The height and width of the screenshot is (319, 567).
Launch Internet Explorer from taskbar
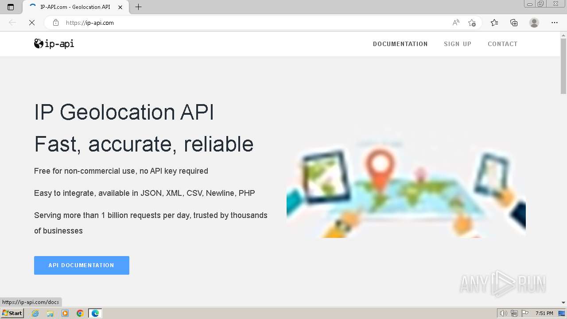pyautogui.click(x=35, y=313)
